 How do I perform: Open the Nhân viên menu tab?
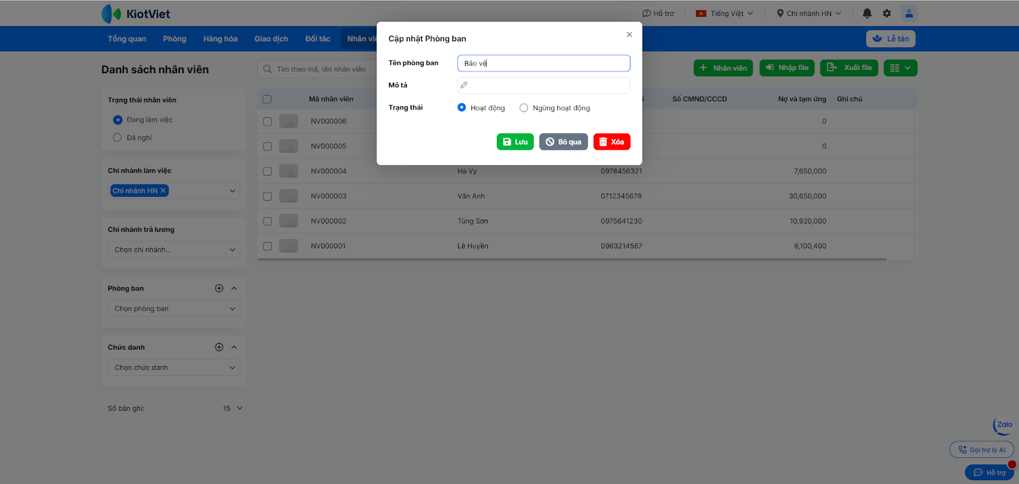pyautogui.click(x=359, y=39)
